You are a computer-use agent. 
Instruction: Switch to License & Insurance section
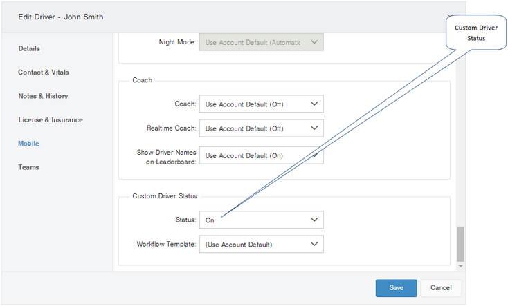click(51, 119)
